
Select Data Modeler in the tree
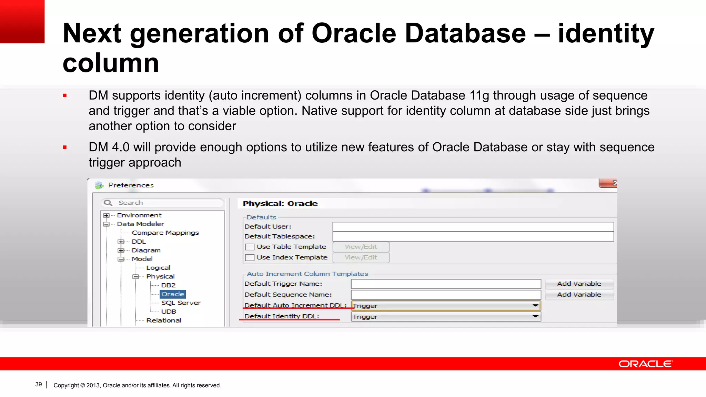point(140,224)
